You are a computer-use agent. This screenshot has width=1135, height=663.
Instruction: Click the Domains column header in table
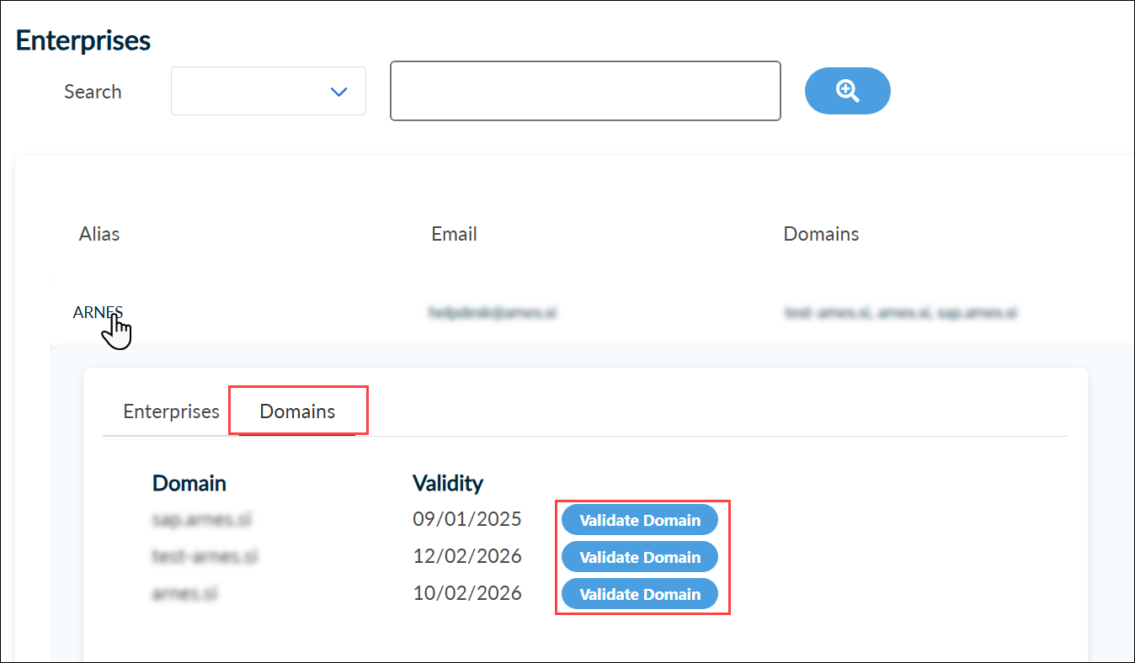tap(821, 234)
